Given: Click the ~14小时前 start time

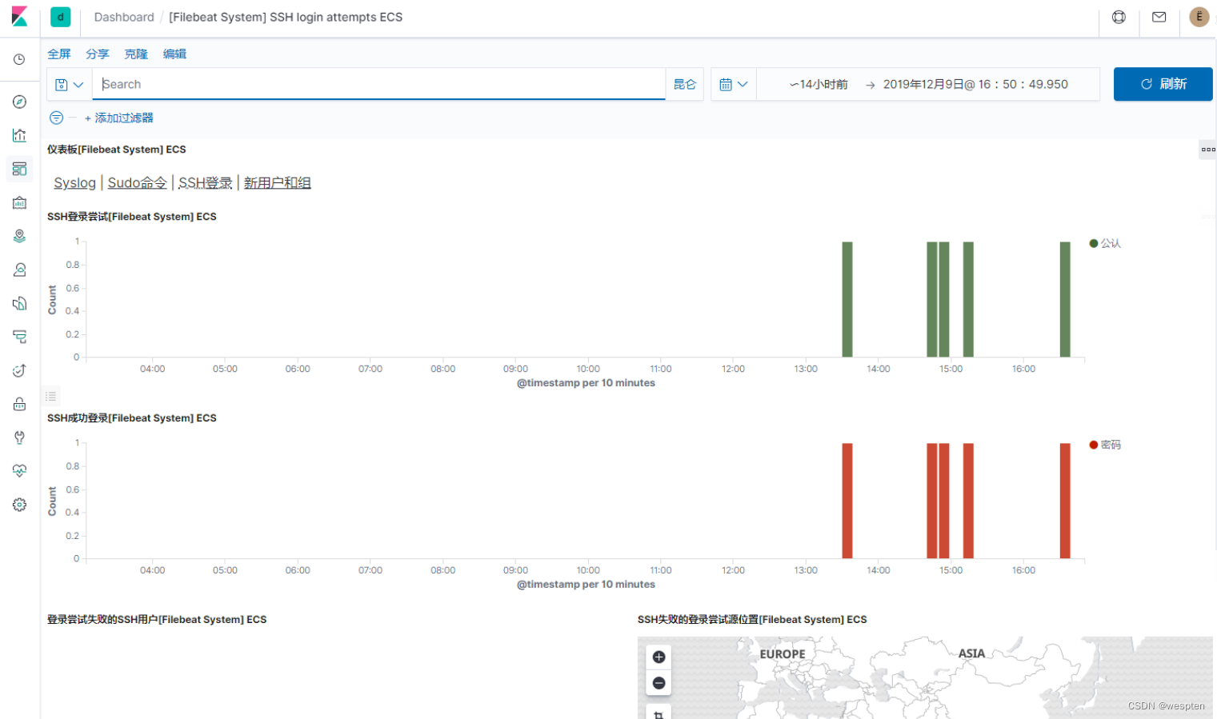Looking at the screenshot, I should pos(818,84).
